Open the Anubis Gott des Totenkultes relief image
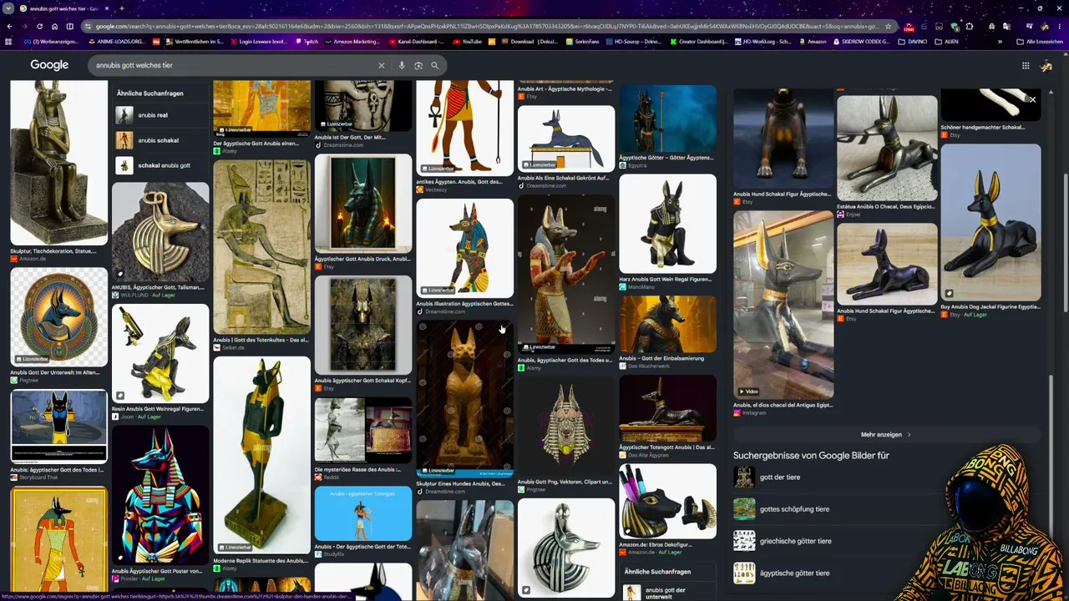The image size is (1069, 601). 261,247
